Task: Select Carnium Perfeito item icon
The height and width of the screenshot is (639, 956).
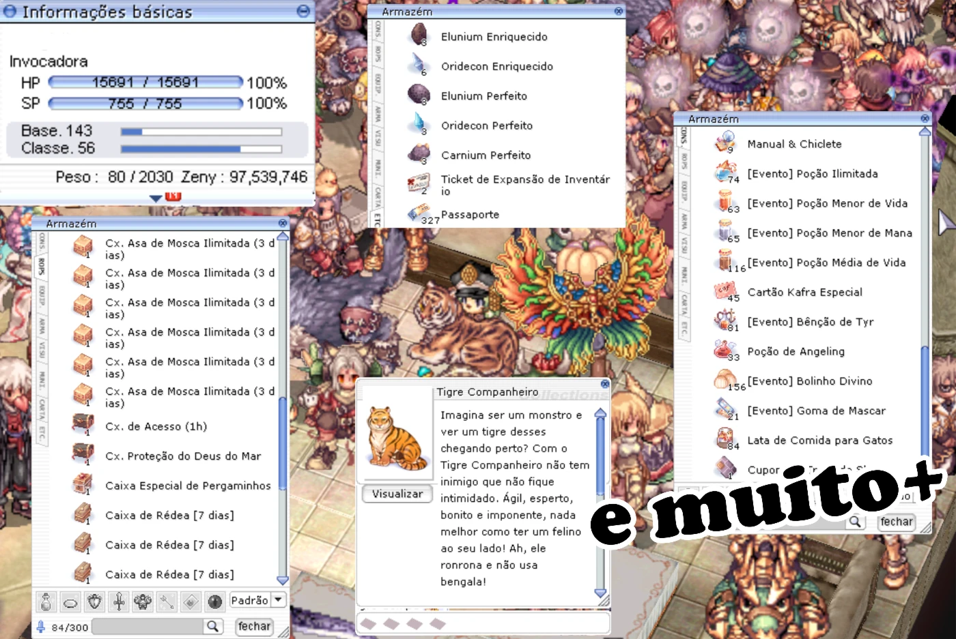Action: click(419, 154)
